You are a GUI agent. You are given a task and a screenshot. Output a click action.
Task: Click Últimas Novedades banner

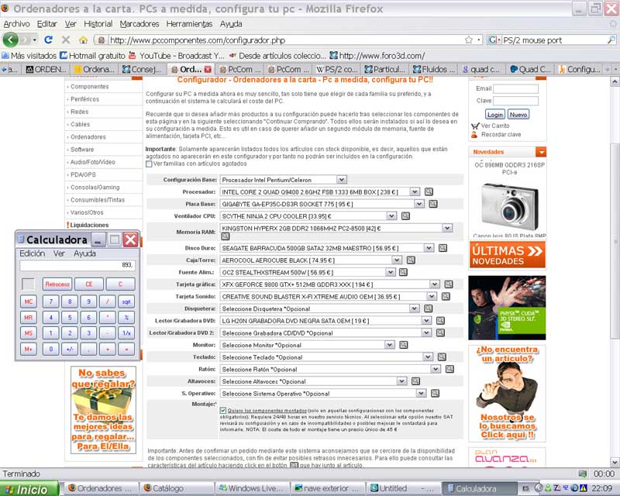point(507,255)
